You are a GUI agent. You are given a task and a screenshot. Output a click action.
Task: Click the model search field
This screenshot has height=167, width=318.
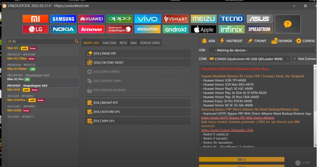point(43,41)
